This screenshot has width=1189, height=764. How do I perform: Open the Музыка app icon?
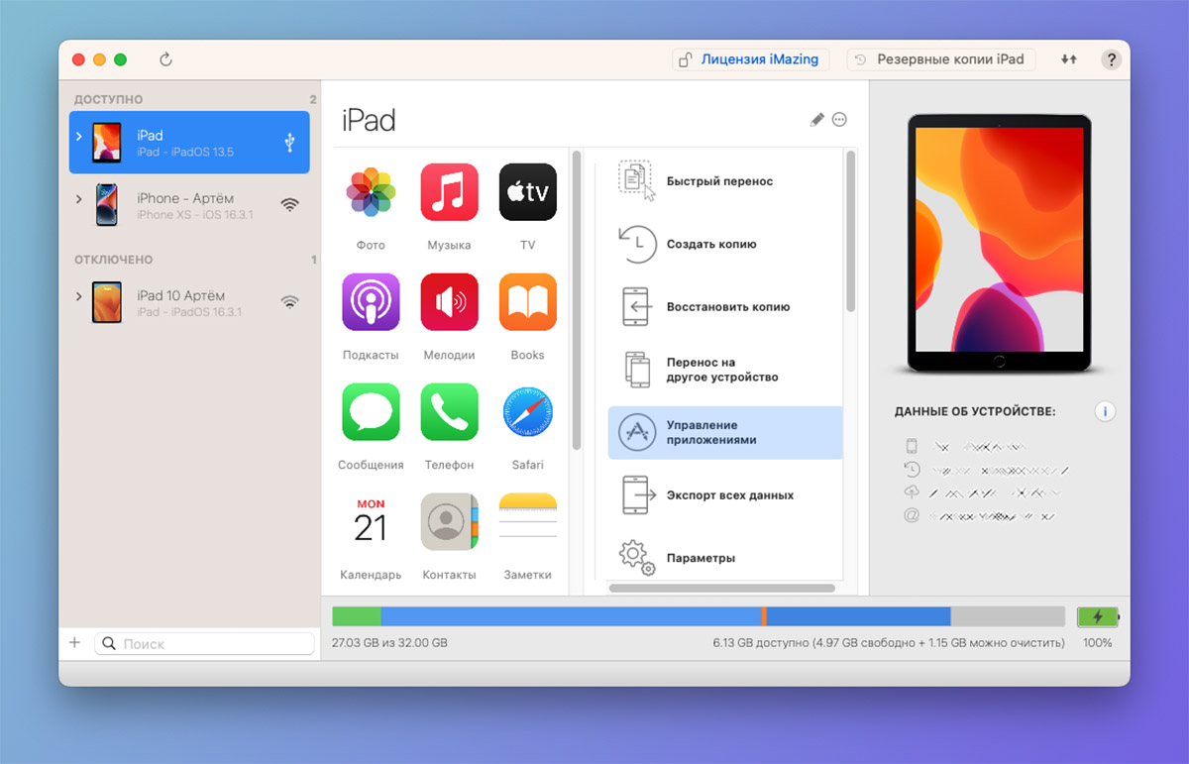point(449,191)
